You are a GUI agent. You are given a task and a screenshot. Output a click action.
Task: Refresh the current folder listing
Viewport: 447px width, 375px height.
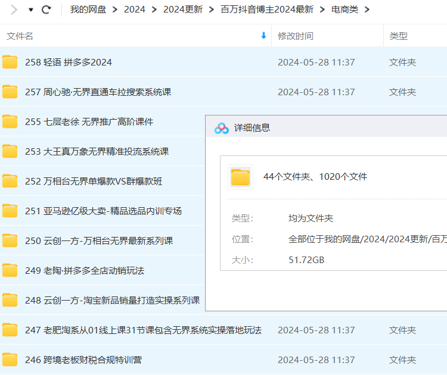click(x=46, y=10)
